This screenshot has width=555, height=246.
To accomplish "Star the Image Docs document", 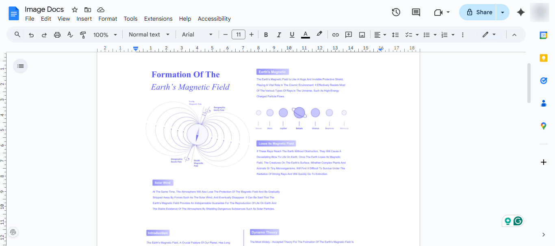I will tap(75, 10).
